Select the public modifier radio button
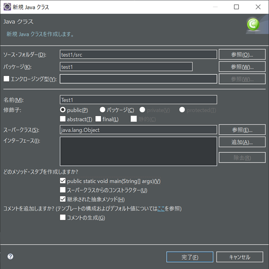Screen dimensions: 269x269 pyautogui.click(x=62, y=110)
